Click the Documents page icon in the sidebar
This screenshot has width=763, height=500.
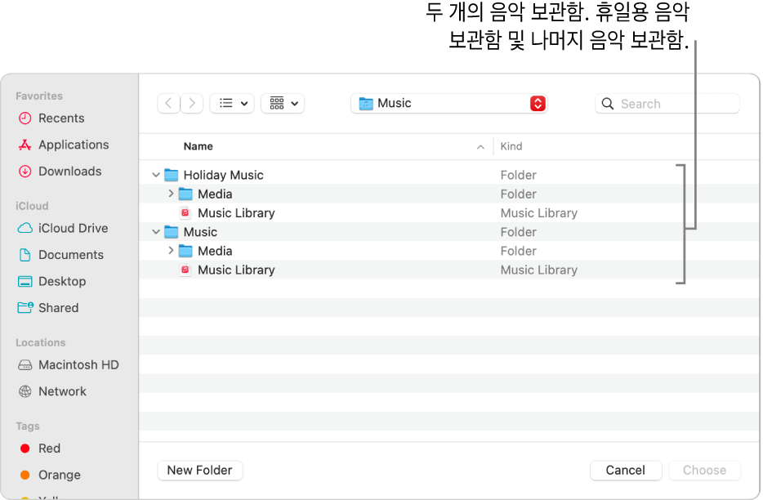(x=25, y=255)
